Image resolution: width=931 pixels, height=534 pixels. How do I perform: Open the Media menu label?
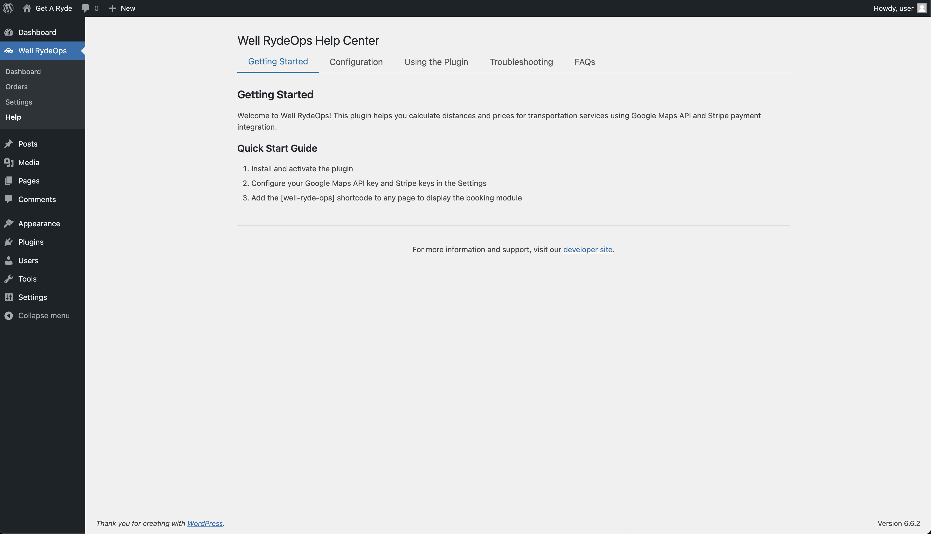coord(29,162)
